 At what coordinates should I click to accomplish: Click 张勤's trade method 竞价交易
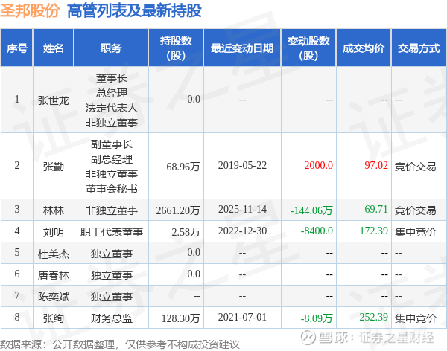[416, 167]
